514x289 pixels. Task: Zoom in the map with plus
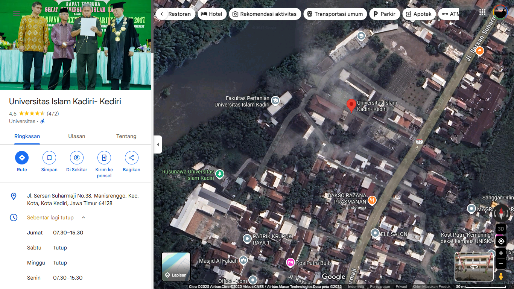[x=501, y=253]
